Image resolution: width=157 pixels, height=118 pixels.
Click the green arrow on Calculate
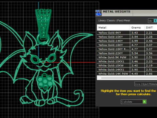click(x=144, y=102)
